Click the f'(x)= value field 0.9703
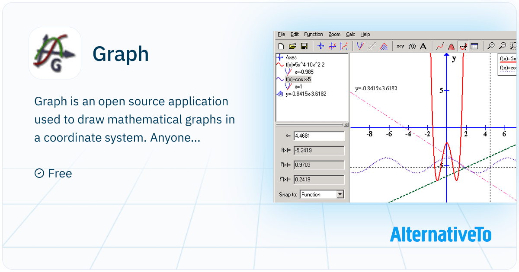The height and width of the screenshot is (272, 519). pyautogui.click(x=319, y=165)
